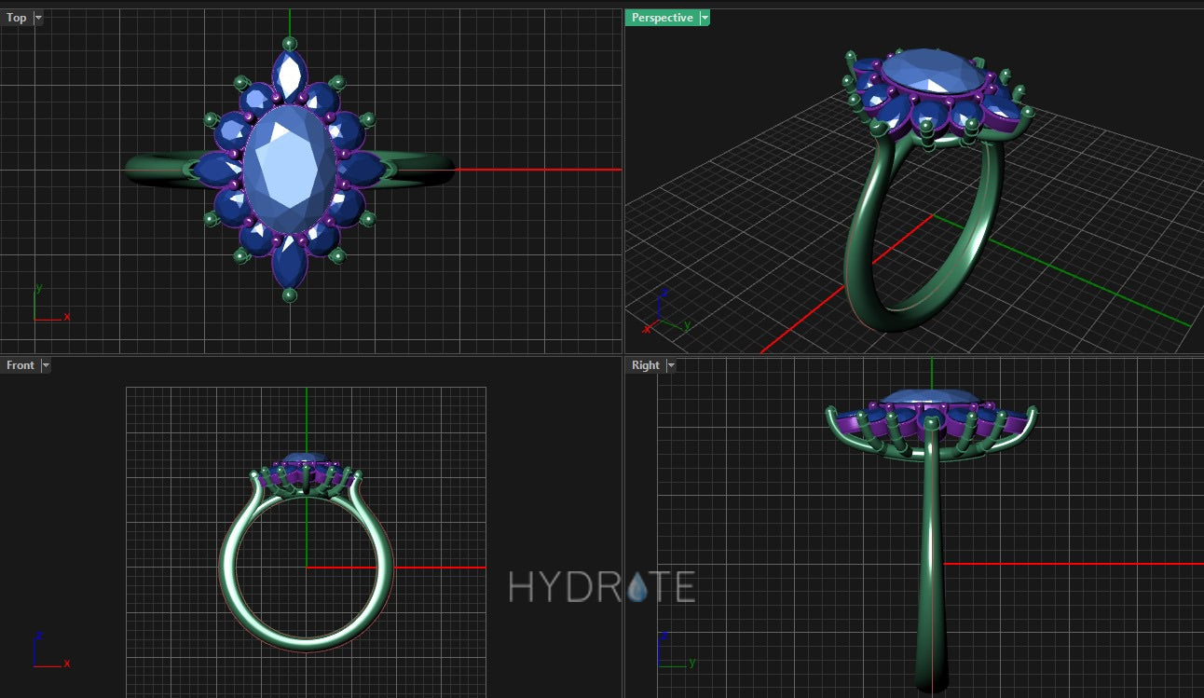The width and height of the screenshot is (1204, 698).
Task: Select the vertical ring shank in Right view
Action: click(932, 559)
